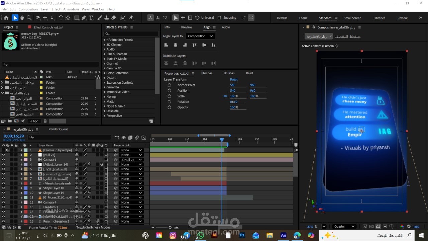Click the 8 bpc color depth button
Image resolution: width=428 pixels, height=241 pixels.
(x=34, y=121)
